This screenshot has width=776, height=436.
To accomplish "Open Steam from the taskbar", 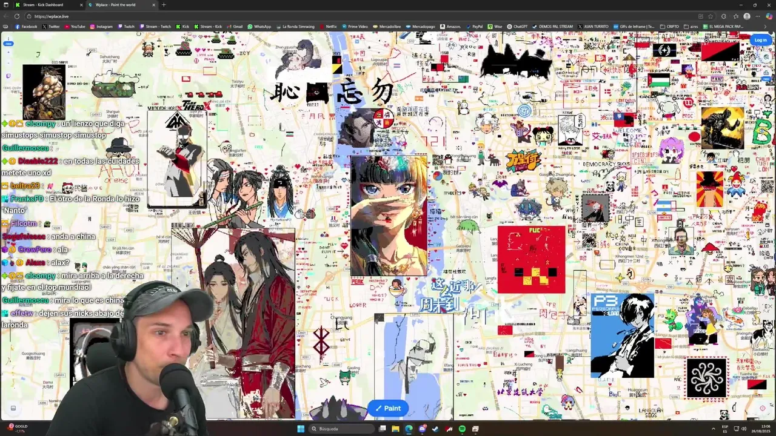I will (x=435, y=429).
